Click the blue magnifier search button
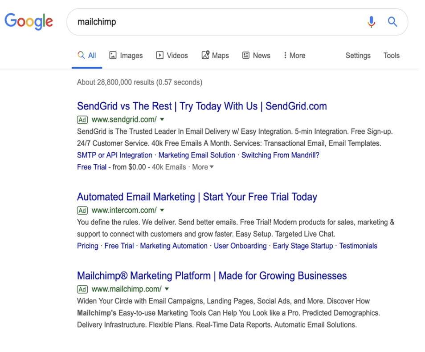Screen dimensions: 425x352 click(x=392, y=22)
